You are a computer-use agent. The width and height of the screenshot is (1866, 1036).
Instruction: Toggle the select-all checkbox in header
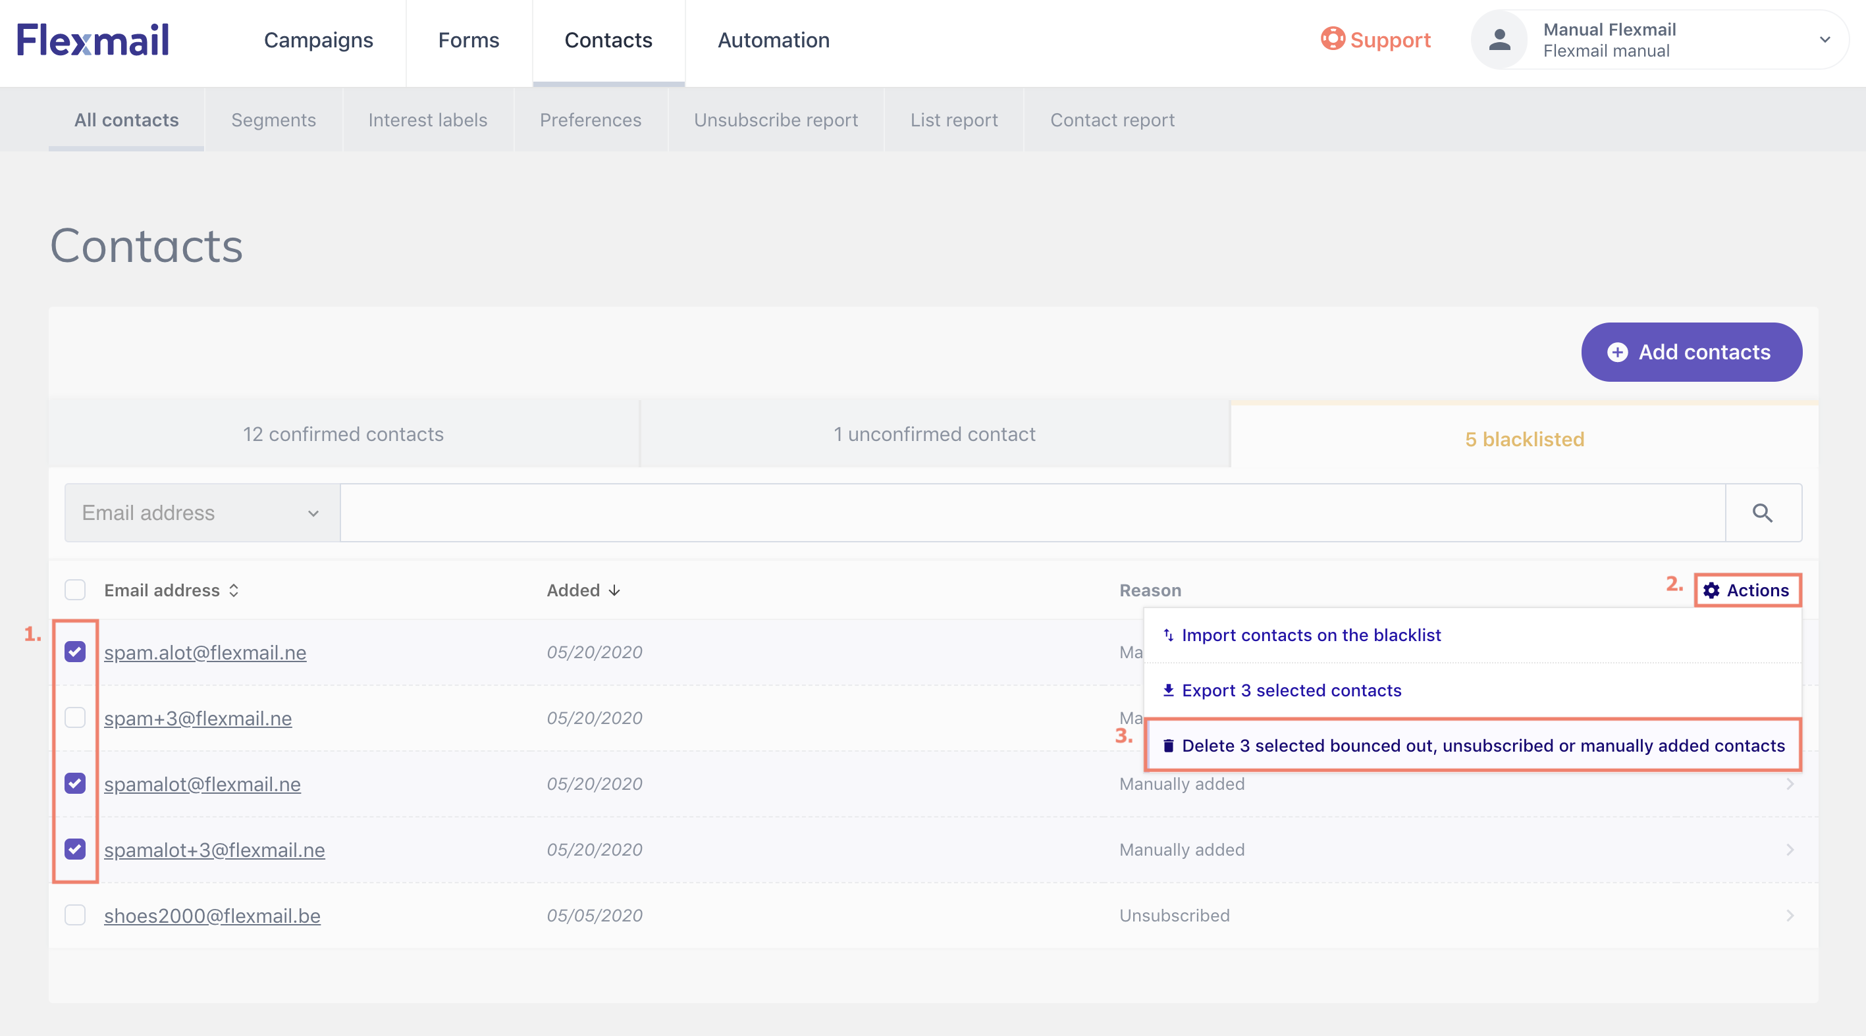point(75,590)
